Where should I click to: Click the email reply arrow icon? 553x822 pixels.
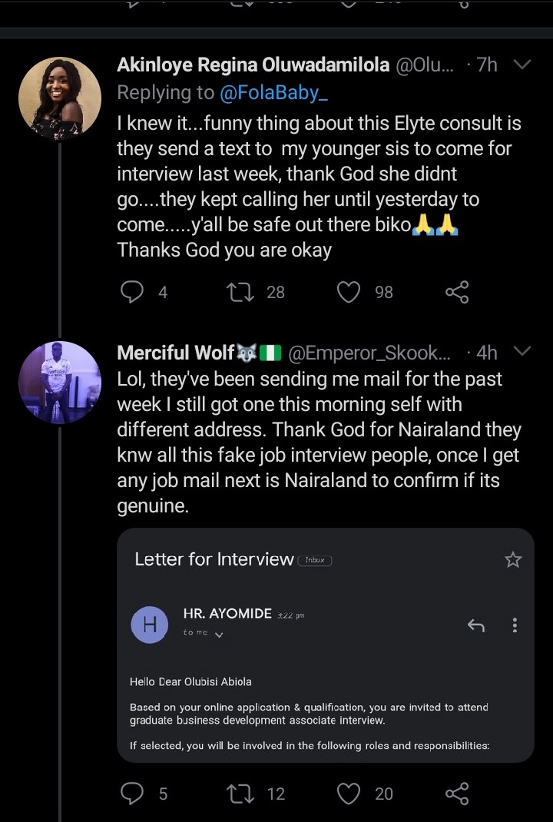click(x=476, y=625)
